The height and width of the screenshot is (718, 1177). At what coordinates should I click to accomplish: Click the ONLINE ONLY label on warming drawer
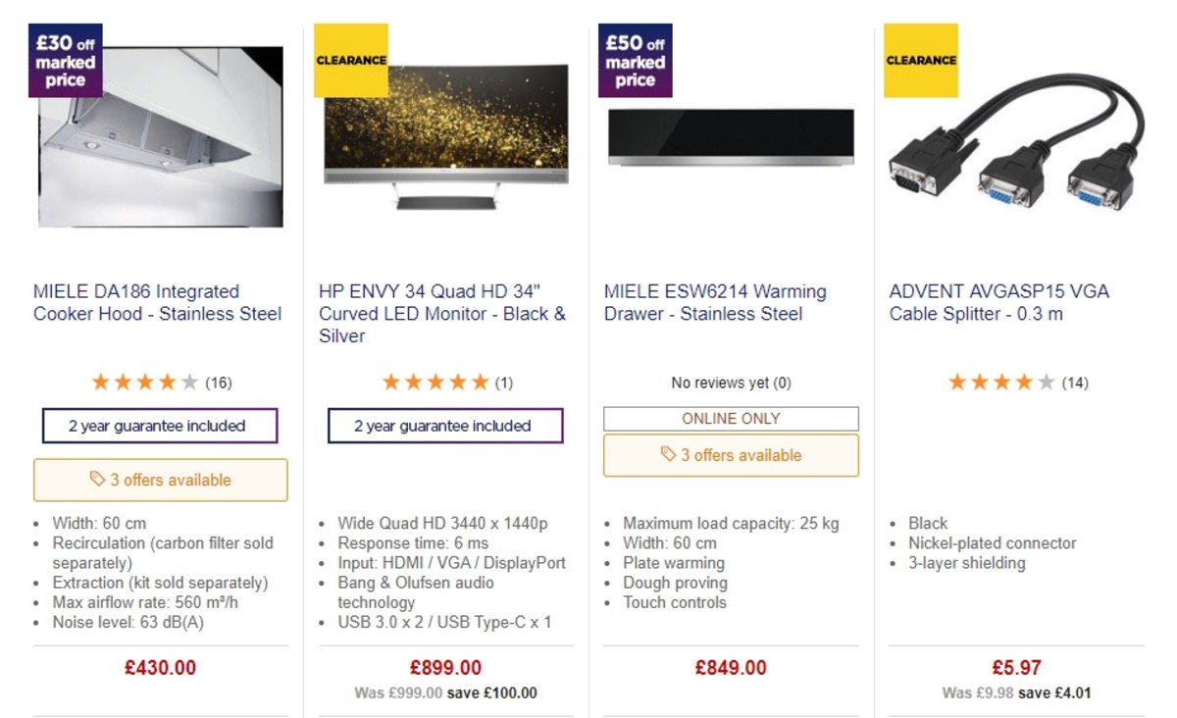(730, 418)
